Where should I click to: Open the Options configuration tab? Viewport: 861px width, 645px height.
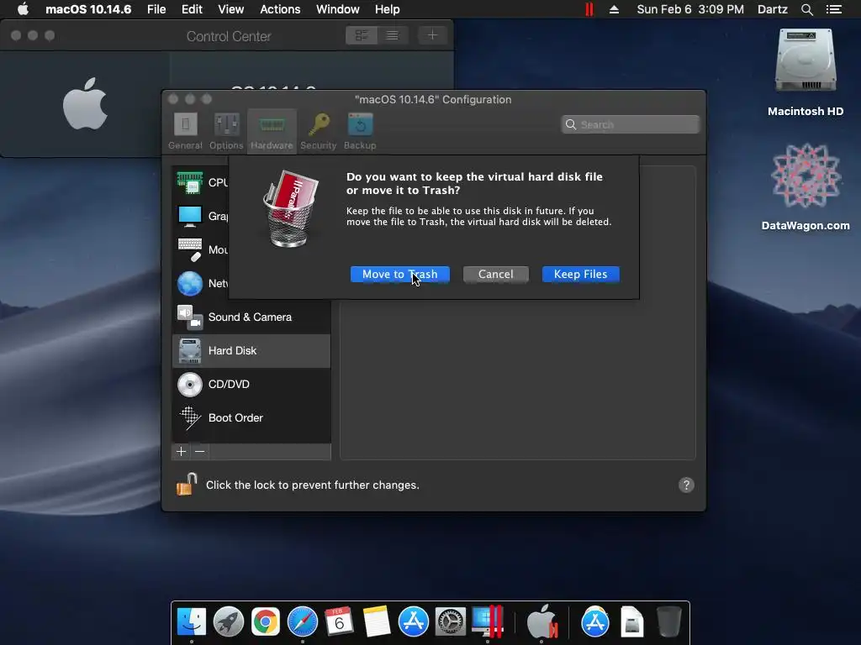tap(226, 132)
